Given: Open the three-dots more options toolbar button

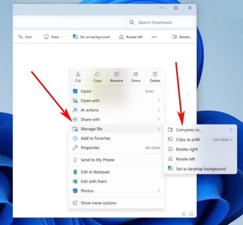Looking at the screenshot, I should [154, 37].
